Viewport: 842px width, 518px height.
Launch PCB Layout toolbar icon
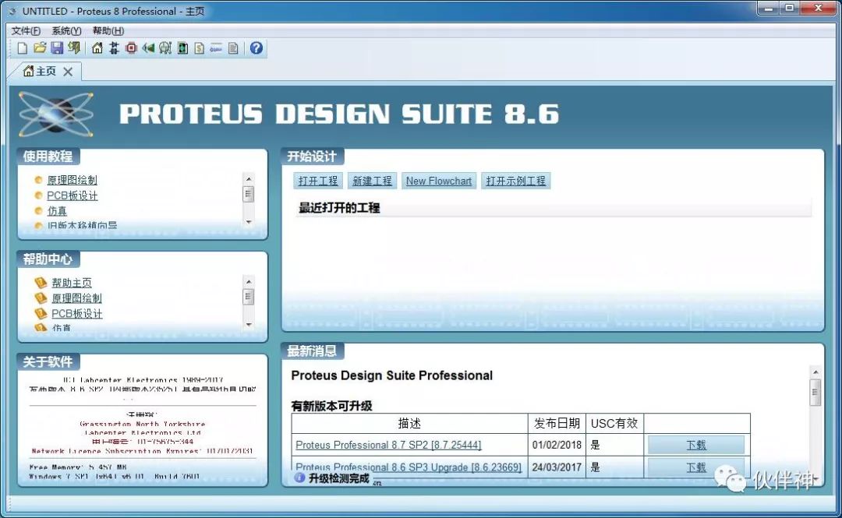tap(131, 48)
